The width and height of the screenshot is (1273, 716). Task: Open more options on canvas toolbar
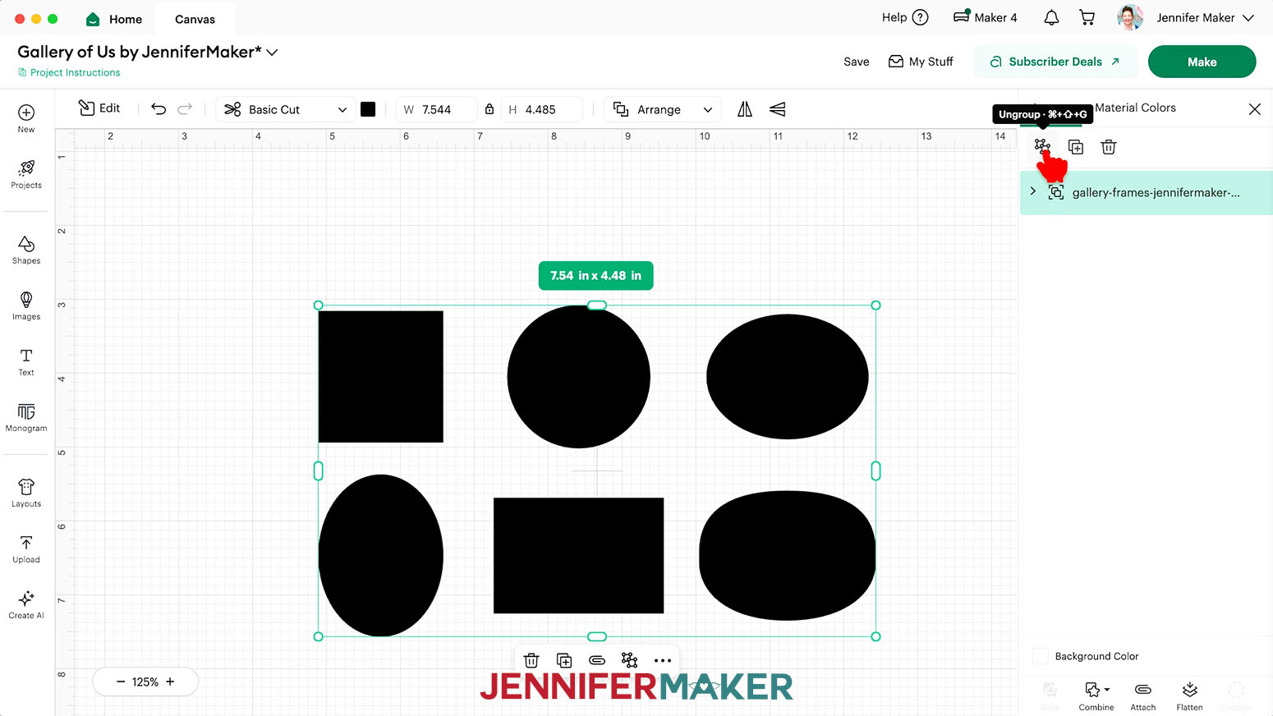(x=663, y=660)
